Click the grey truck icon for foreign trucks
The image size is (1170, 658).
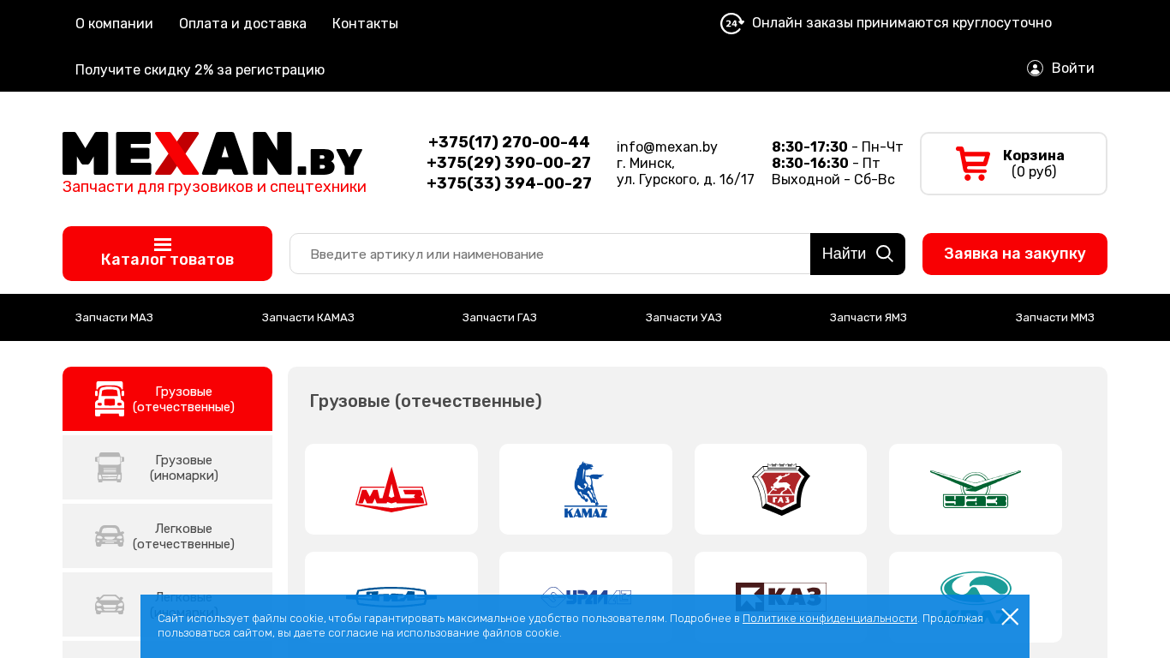110,468
